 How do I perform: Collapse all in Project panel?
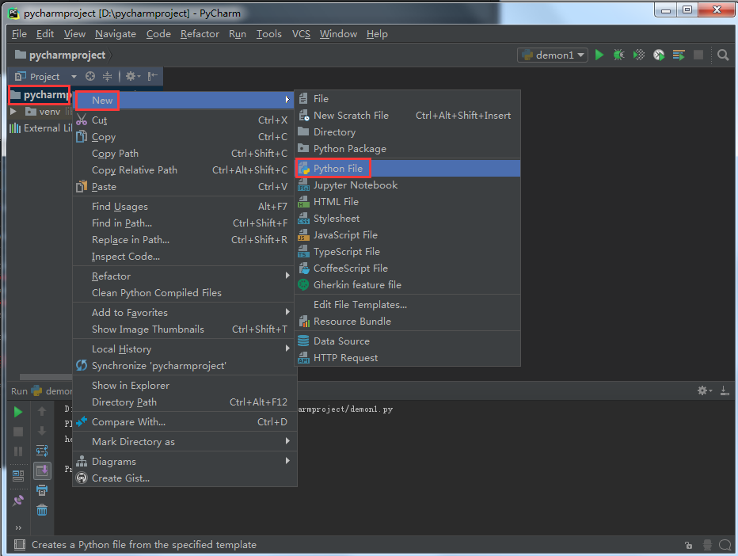pyautogui.click(x=108, y=76)
